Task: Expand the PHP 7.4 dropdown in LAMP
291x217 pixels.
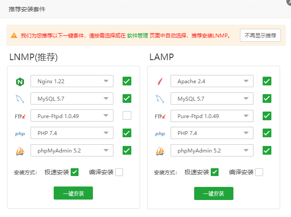Action: point(212,133)
